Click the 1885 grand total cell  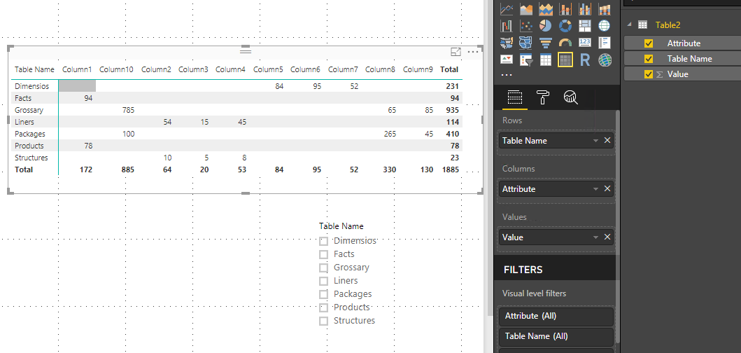coord(451,169)
